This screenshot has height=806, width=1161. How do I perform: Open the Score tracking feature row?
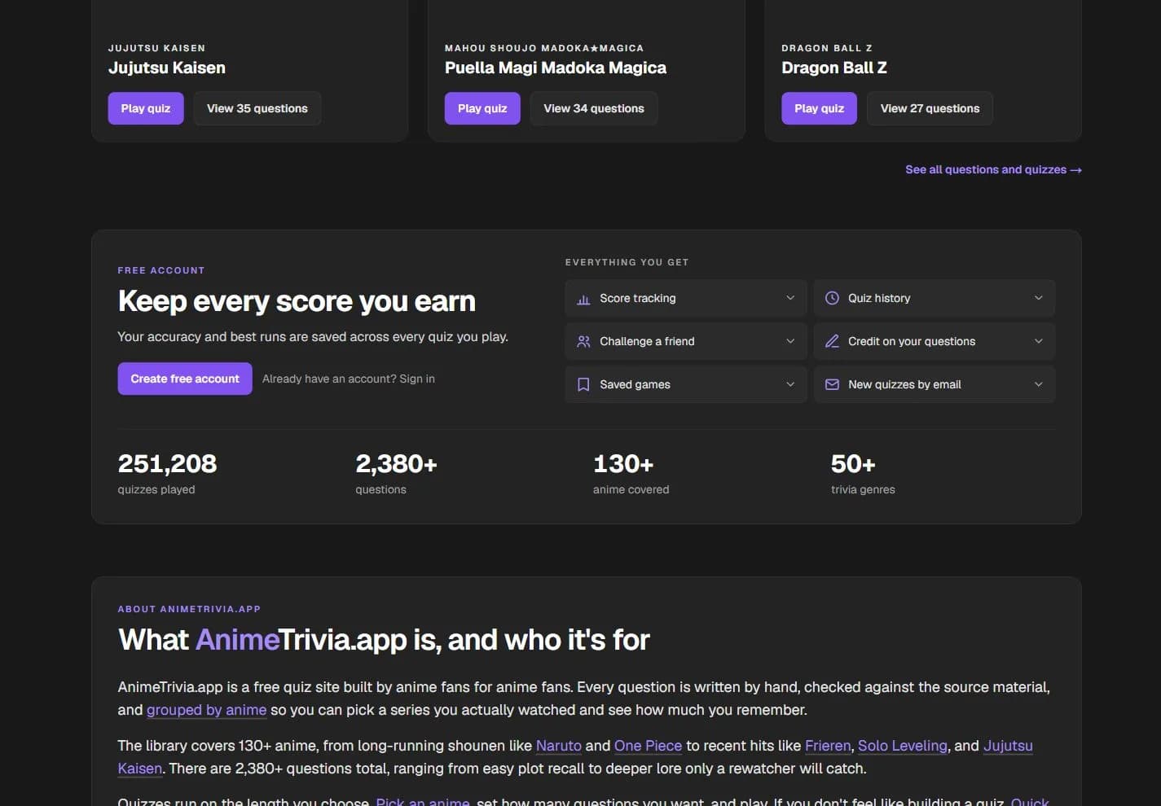pos(686,299)
